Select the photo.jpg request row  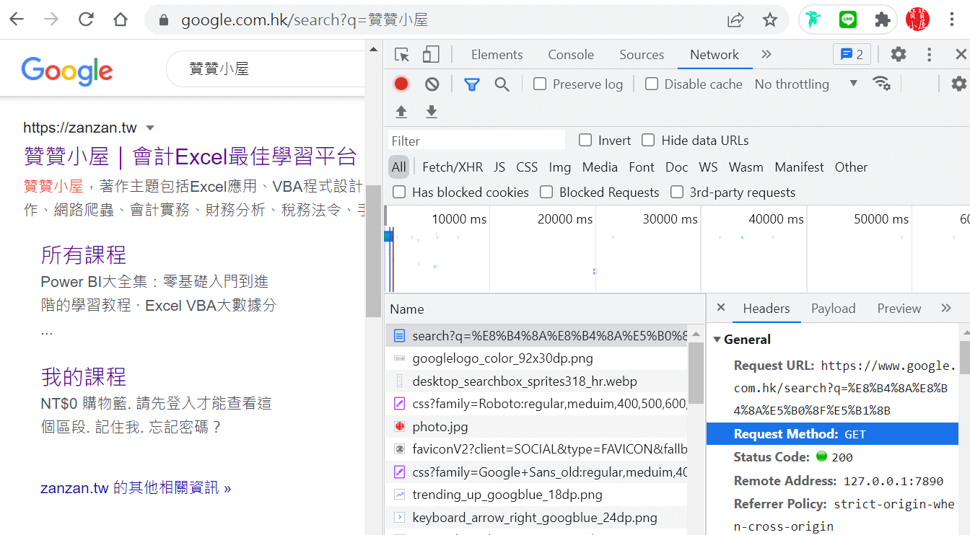pyautogui.click(x=536, y=427)
